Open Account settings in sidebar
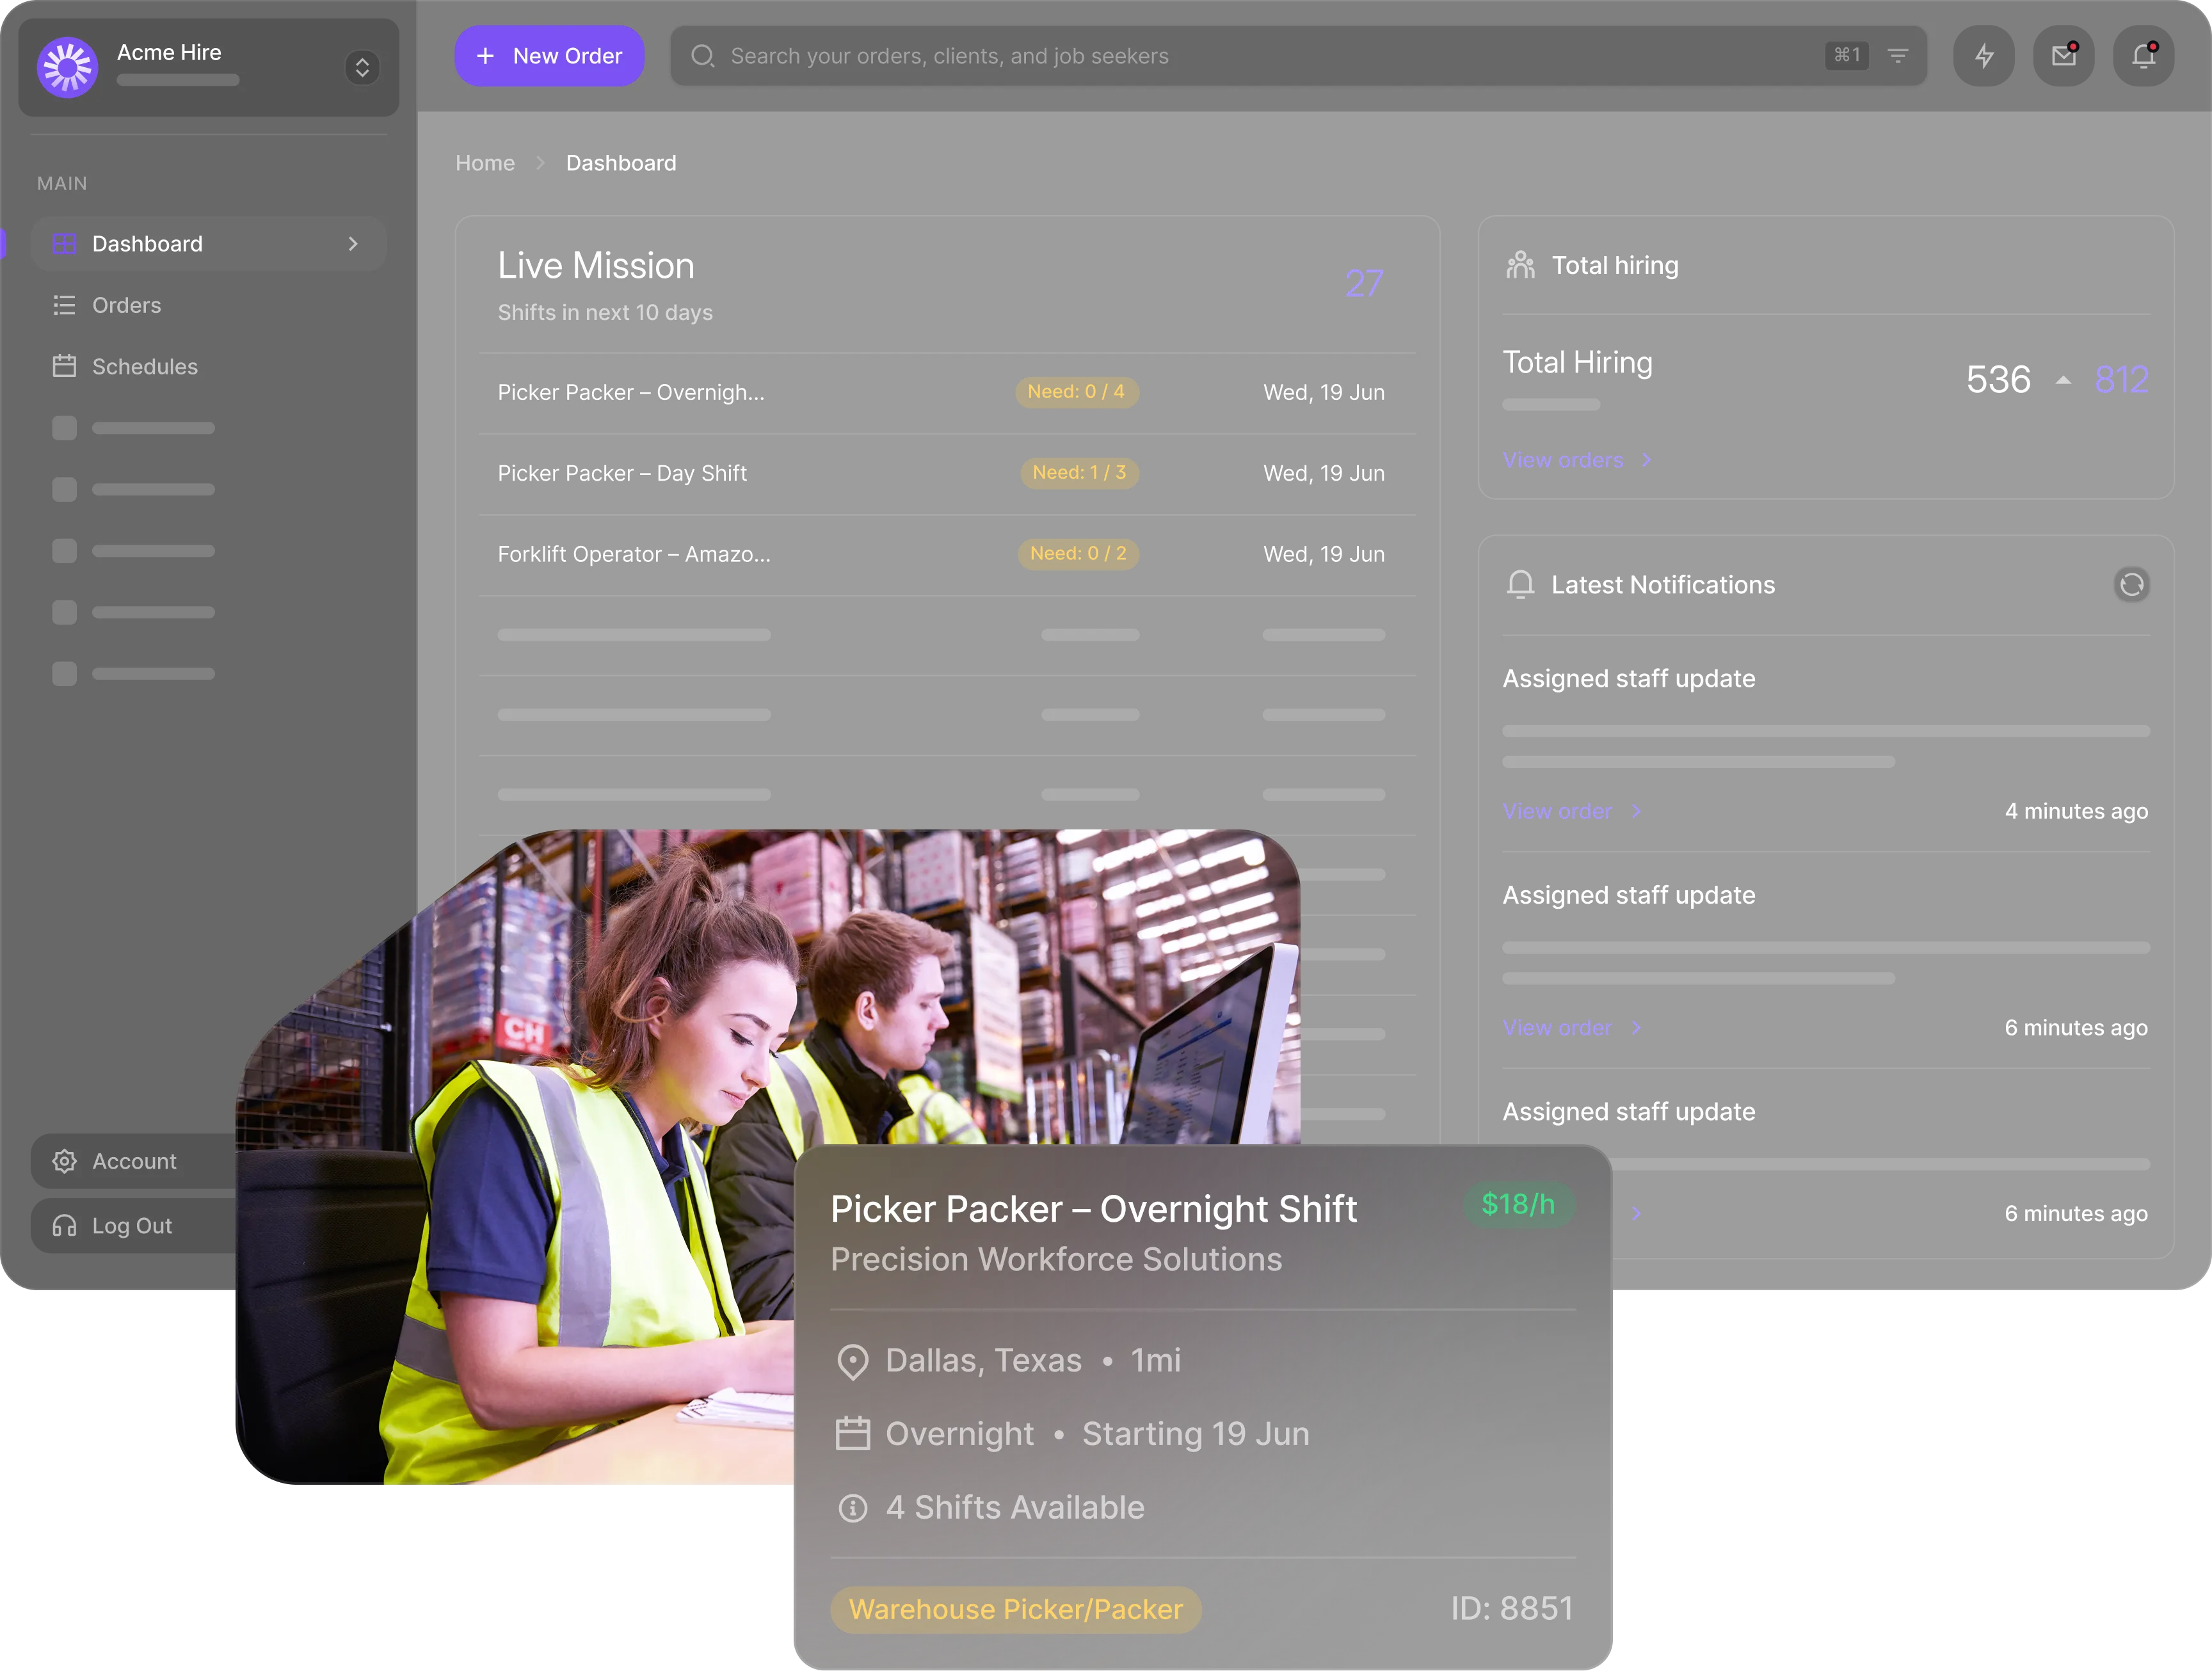Viewport: 2212px width, 1671px height. [x=133, y=1161]
